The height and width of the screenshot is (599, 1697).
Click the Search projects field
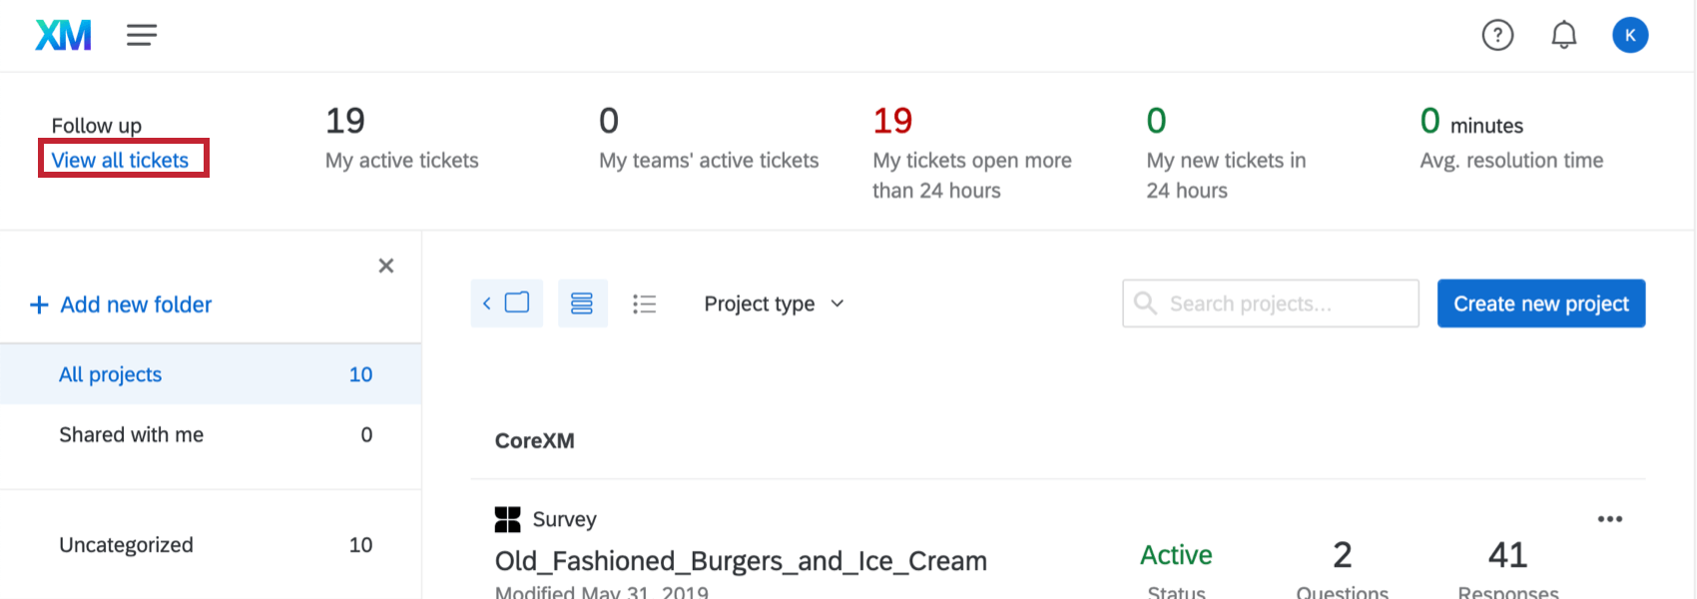(1271, 303)
